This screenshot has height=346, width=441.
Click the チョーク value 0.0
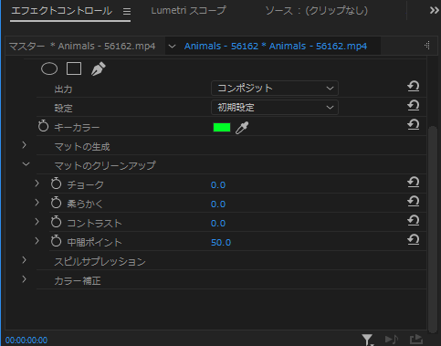tap(218, 185)
